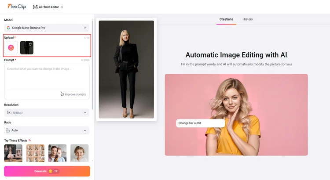Click the uploaded woman photo preview
Image resolution: width=330 pixels, height=180 pixels.
(126, 69)
